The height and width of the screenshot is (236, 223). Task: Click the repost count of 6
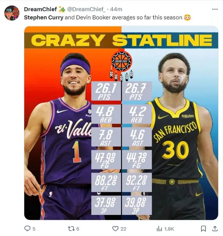pos(78,229)
